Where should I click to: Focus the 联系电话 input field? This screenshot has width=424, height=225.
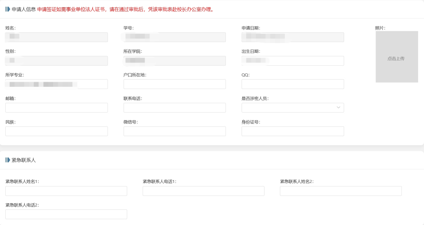[175, 107]
